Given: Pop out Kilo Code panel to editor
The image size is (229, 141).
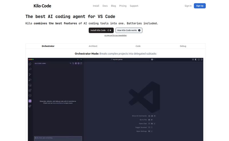Looking at the screenshot, I should [x=81, y=63].
